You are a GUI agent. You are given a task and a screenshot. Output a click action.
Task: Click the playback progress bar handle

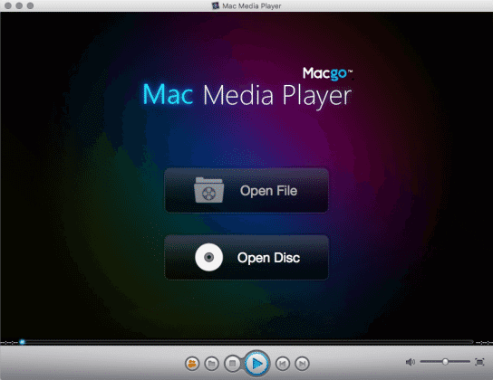tap(22, 342)
